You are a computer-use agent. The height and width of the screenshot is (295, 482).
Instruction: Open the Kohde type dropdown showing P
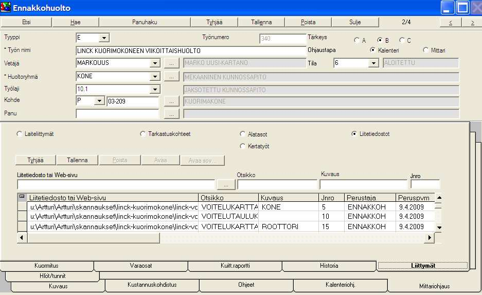point(99,101)
